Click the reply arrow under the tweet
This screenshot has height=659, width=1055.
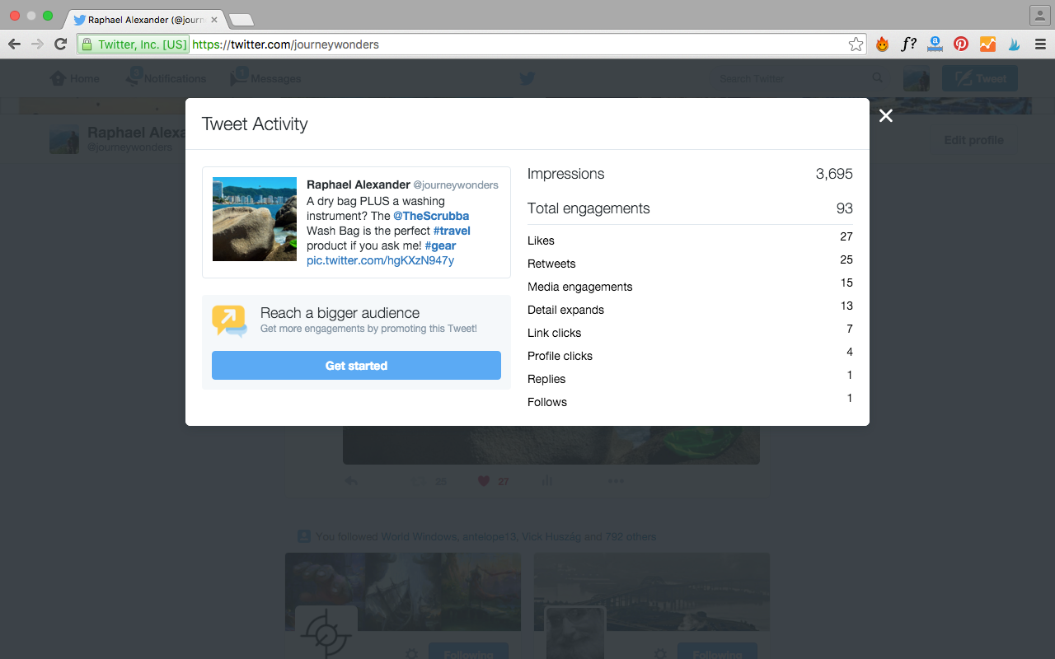351,481
